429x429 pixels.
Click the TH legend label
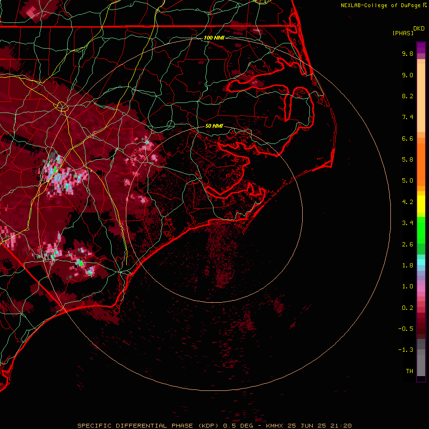point(409,371)
